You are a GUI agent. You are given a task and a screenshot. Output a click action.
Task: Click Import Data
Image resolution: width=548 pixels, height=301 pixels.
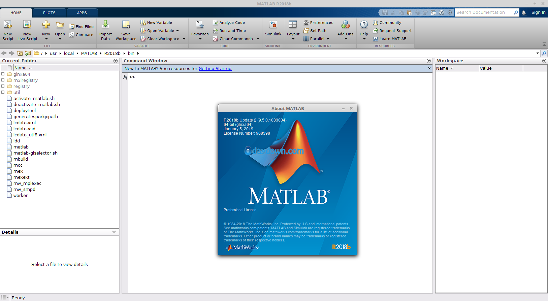105,30
